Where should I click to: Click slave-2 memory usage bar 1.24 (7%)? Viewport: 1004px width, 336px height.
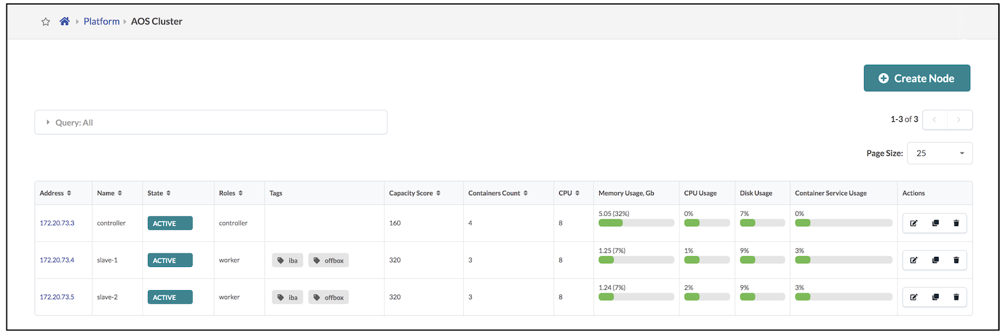coord(636,297)
